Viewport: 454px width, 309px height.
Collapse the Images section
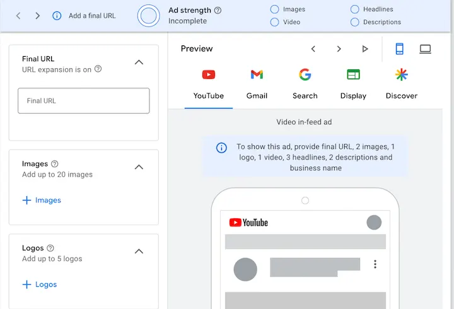click(x=139, y=167)
